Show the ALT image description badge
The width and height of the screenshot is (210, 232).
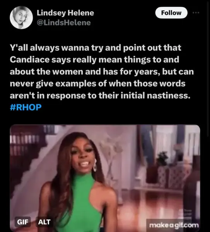click(x=44, y=222)
